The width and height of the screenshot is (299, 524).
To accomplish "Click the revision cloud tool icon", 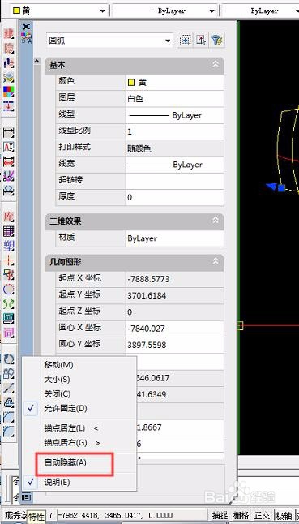I will (9, 402).
